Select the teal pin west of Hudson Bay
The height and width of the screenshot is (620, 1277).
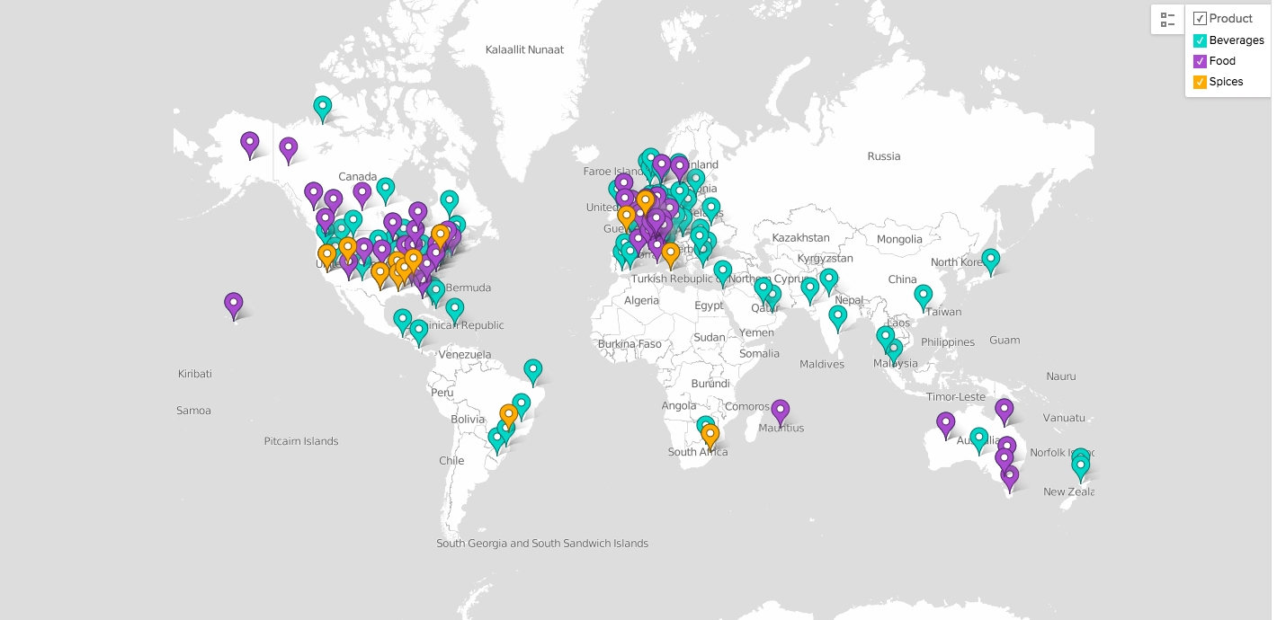[x=386, y=190]
